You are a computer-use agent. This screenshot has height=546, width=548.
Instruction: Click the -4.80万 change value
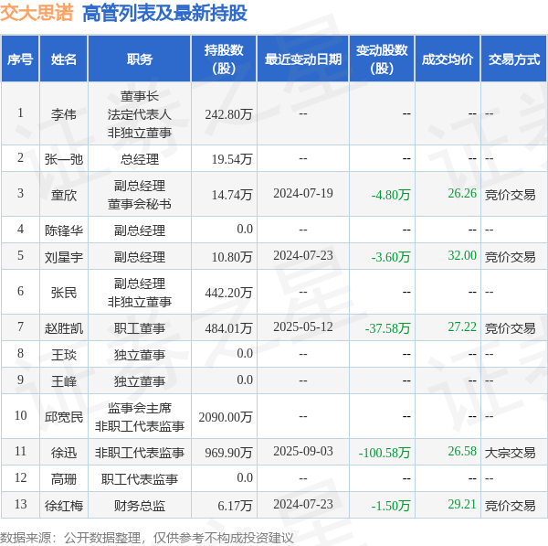point(390,195)
